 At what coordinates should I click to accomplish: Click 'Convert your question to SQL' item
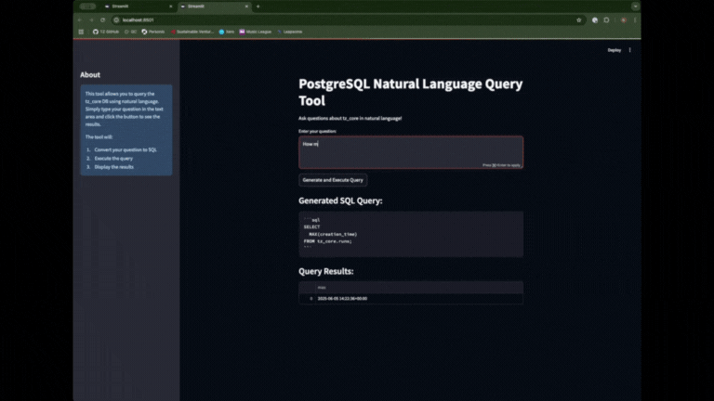126,149
